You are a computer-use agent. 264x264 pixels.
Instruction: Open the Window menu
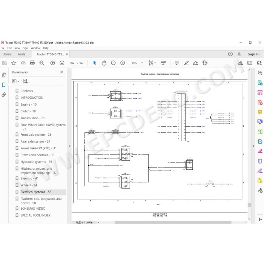pos(35,48)
